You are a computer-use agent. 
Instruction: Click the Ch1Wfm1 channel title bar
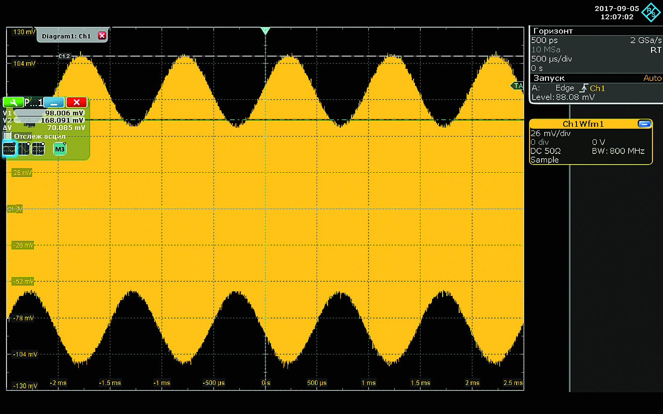[582, 124]
